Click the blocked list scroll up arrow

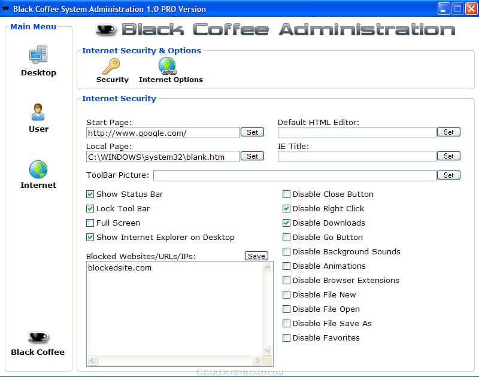tap(268, 267)
